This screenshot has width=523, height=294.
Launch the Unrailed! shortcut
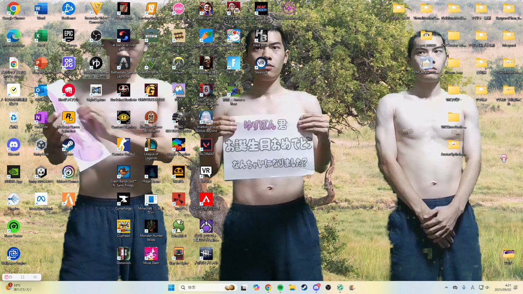click(178, 38)
